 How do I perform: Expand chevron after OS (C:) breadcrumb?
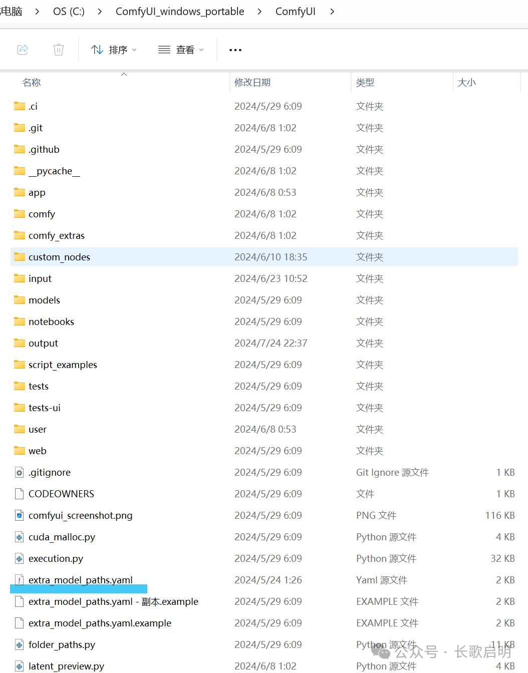point(100,11)
